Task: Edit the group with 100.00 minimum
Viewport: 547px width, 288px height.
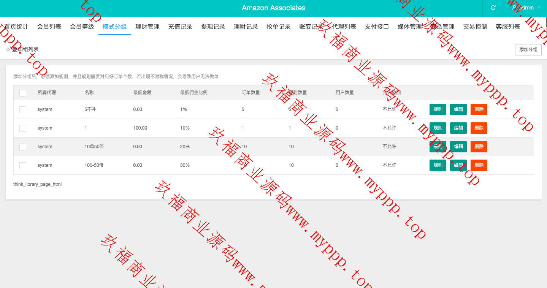Action: coord(458,128)
